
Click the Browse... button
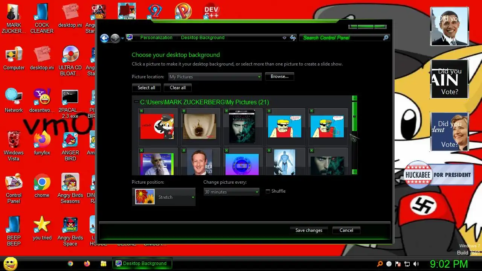[279, 76]
